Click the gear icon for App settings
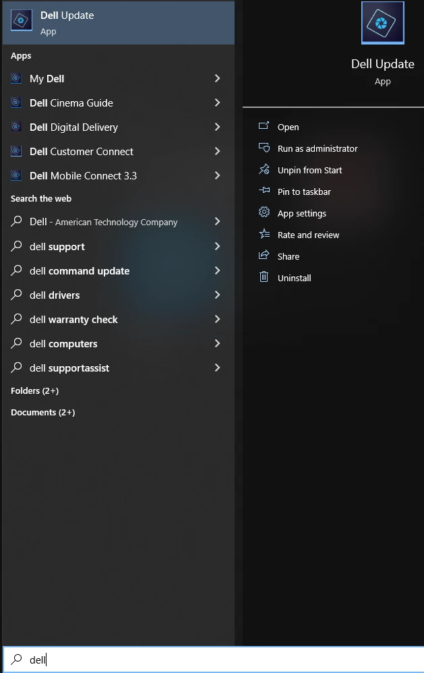This screenshot has width=424, height=673. pyautogui.click(x=264, y=213)
